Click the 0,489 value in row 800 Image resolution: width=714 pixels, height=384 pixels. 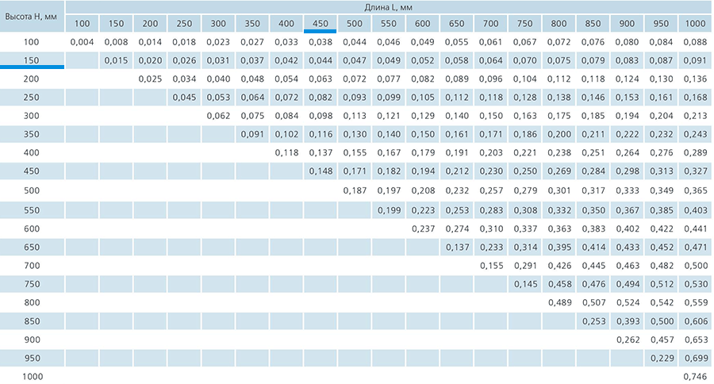(x=559, y=302)
